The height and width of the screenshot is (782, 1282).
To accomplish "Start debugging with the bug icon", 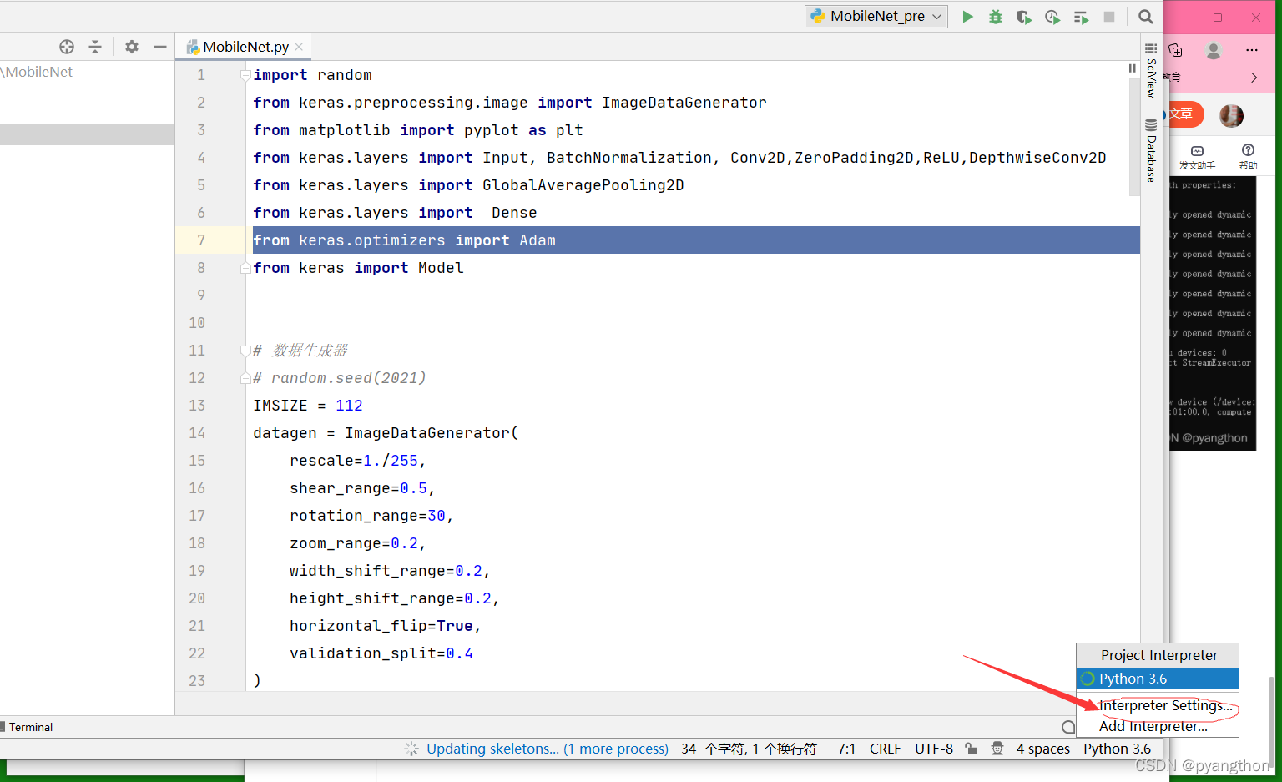I will [x=996, y=17].
